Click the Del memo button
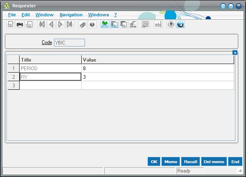The width and height of the screenshot is (246, 177). coord(214,162)
